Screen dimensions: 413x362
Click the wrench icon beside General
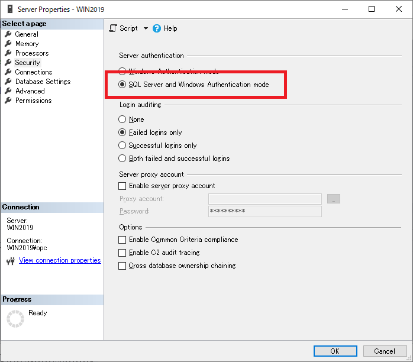(x=8, y=34)
